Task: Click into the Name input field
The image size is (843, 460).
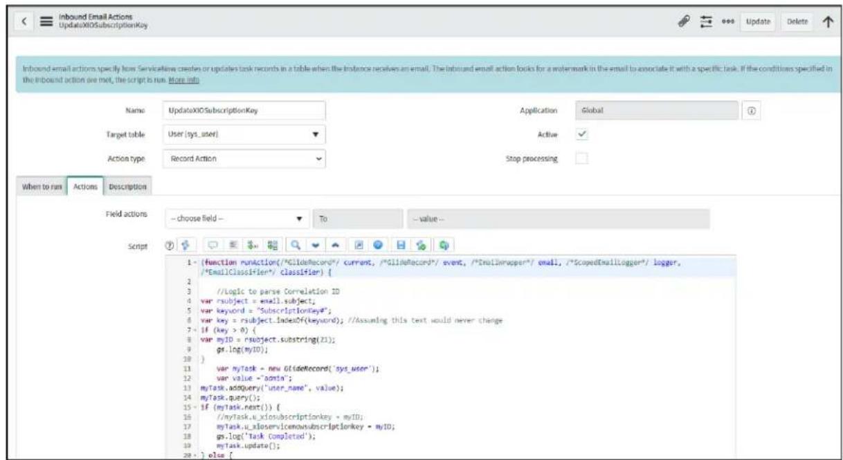Action: [x=243, y=111]
